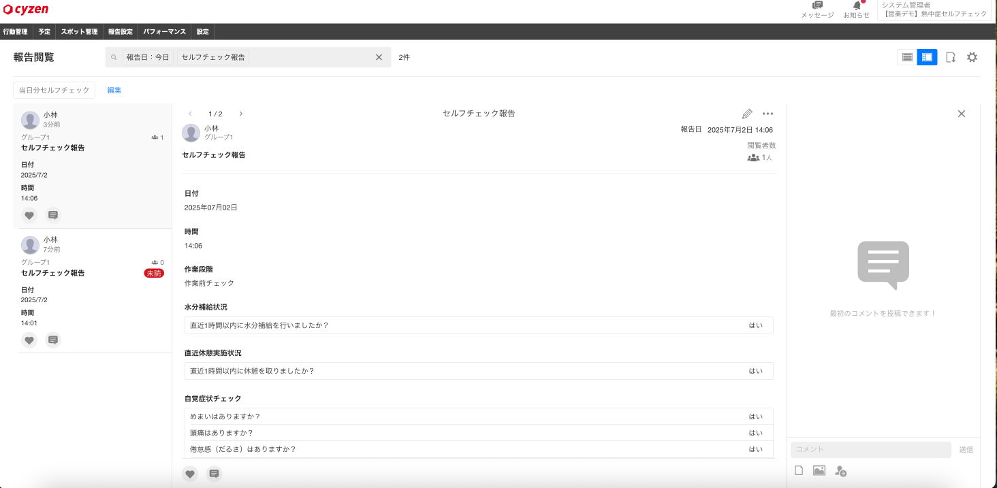Screen dimensions: 997x488
Task: Click the viewer count on 3分前 card
Action: click(157, 137)
